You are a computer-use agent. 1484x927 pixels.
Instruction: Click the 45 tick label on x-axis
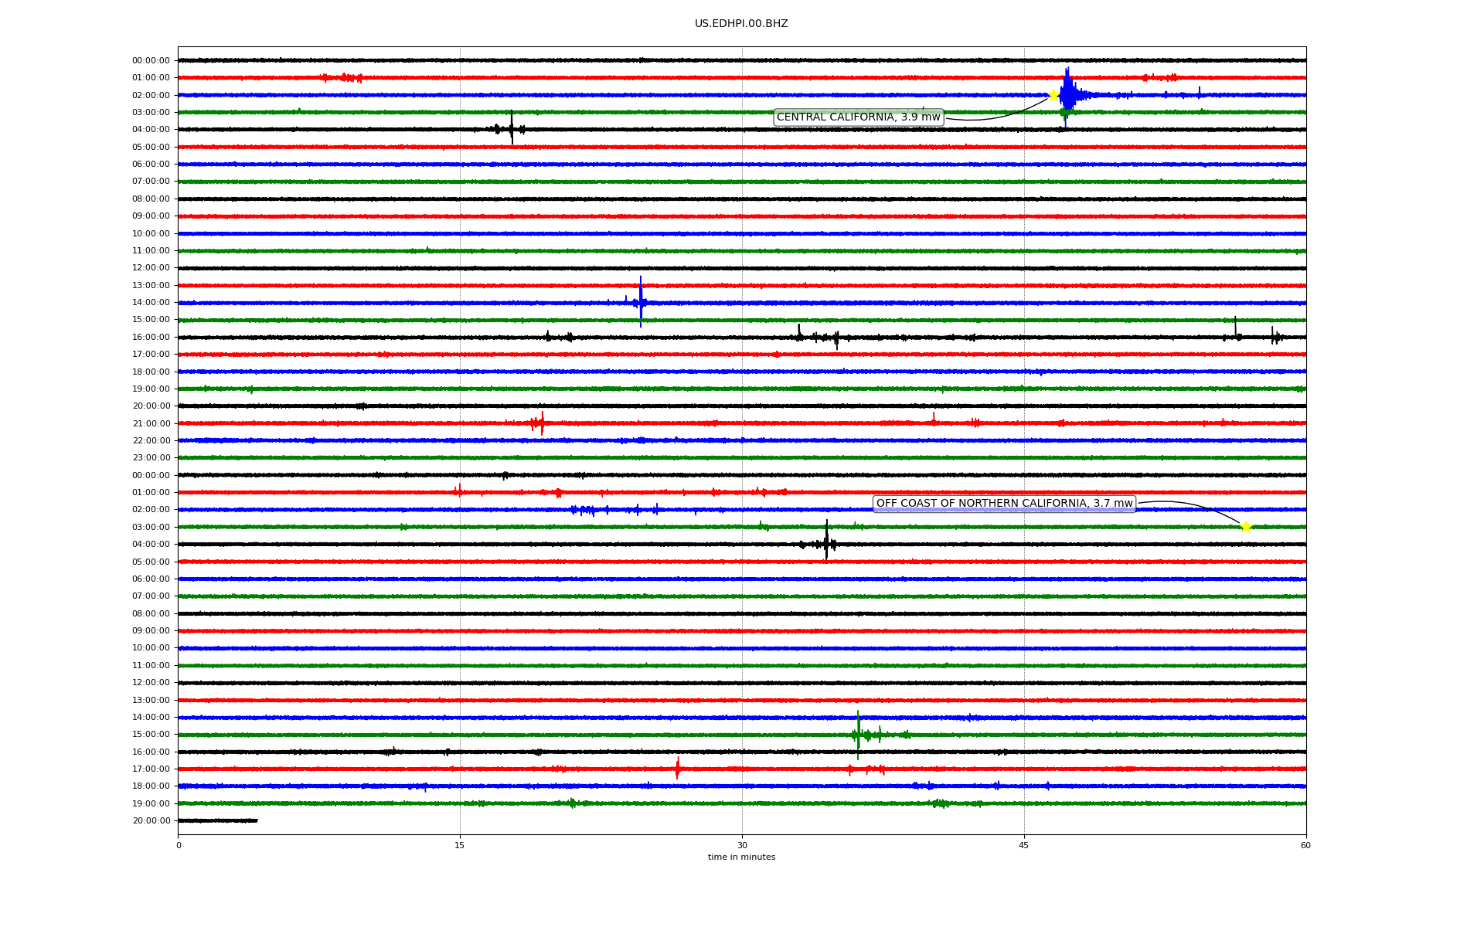(x=1023, y=845)
